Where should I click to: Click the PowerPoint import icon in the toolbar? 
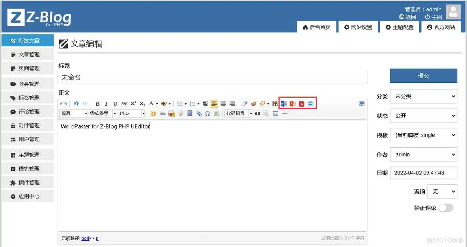pyautogui.click(x=293, y=103)
